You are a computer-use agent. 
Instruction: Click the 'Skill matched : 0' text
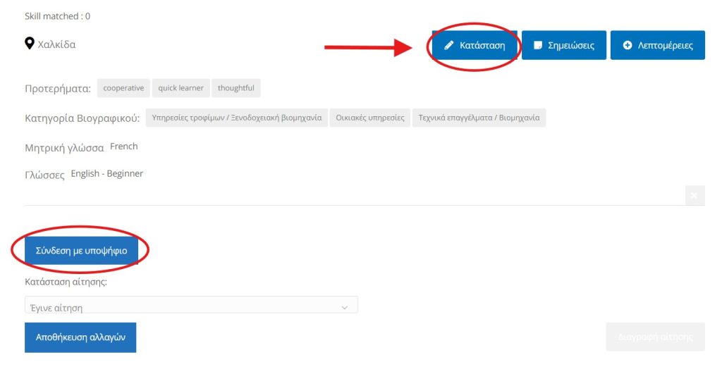coord(57,16)
